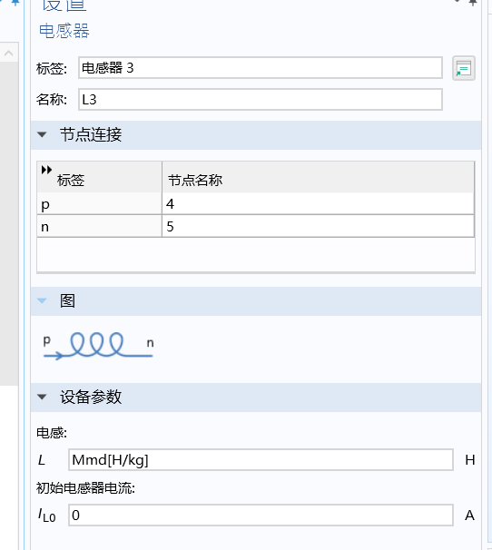Collapse the 节点连接 section

42,134
